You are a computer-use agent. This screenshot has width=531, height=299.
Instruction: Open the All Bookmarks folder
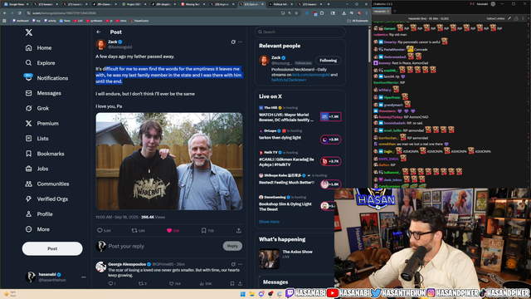click(358, 21)
